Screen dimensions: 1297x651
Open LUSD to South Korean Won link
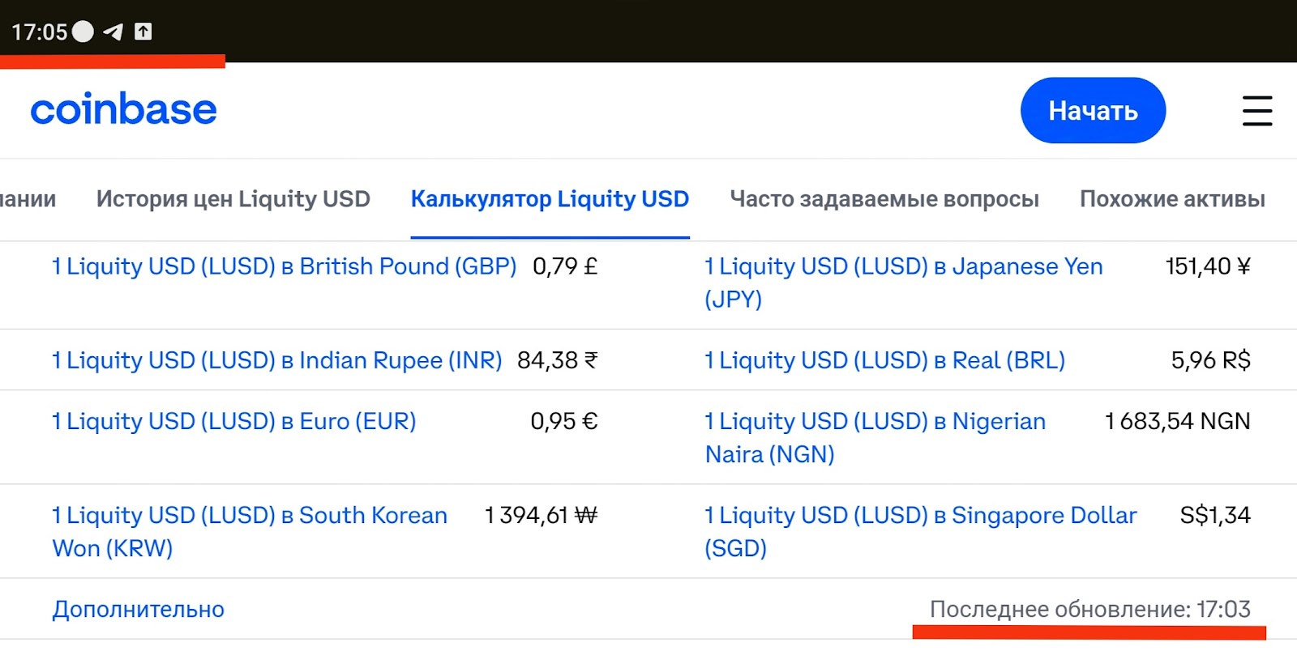[x=250, y=532]
